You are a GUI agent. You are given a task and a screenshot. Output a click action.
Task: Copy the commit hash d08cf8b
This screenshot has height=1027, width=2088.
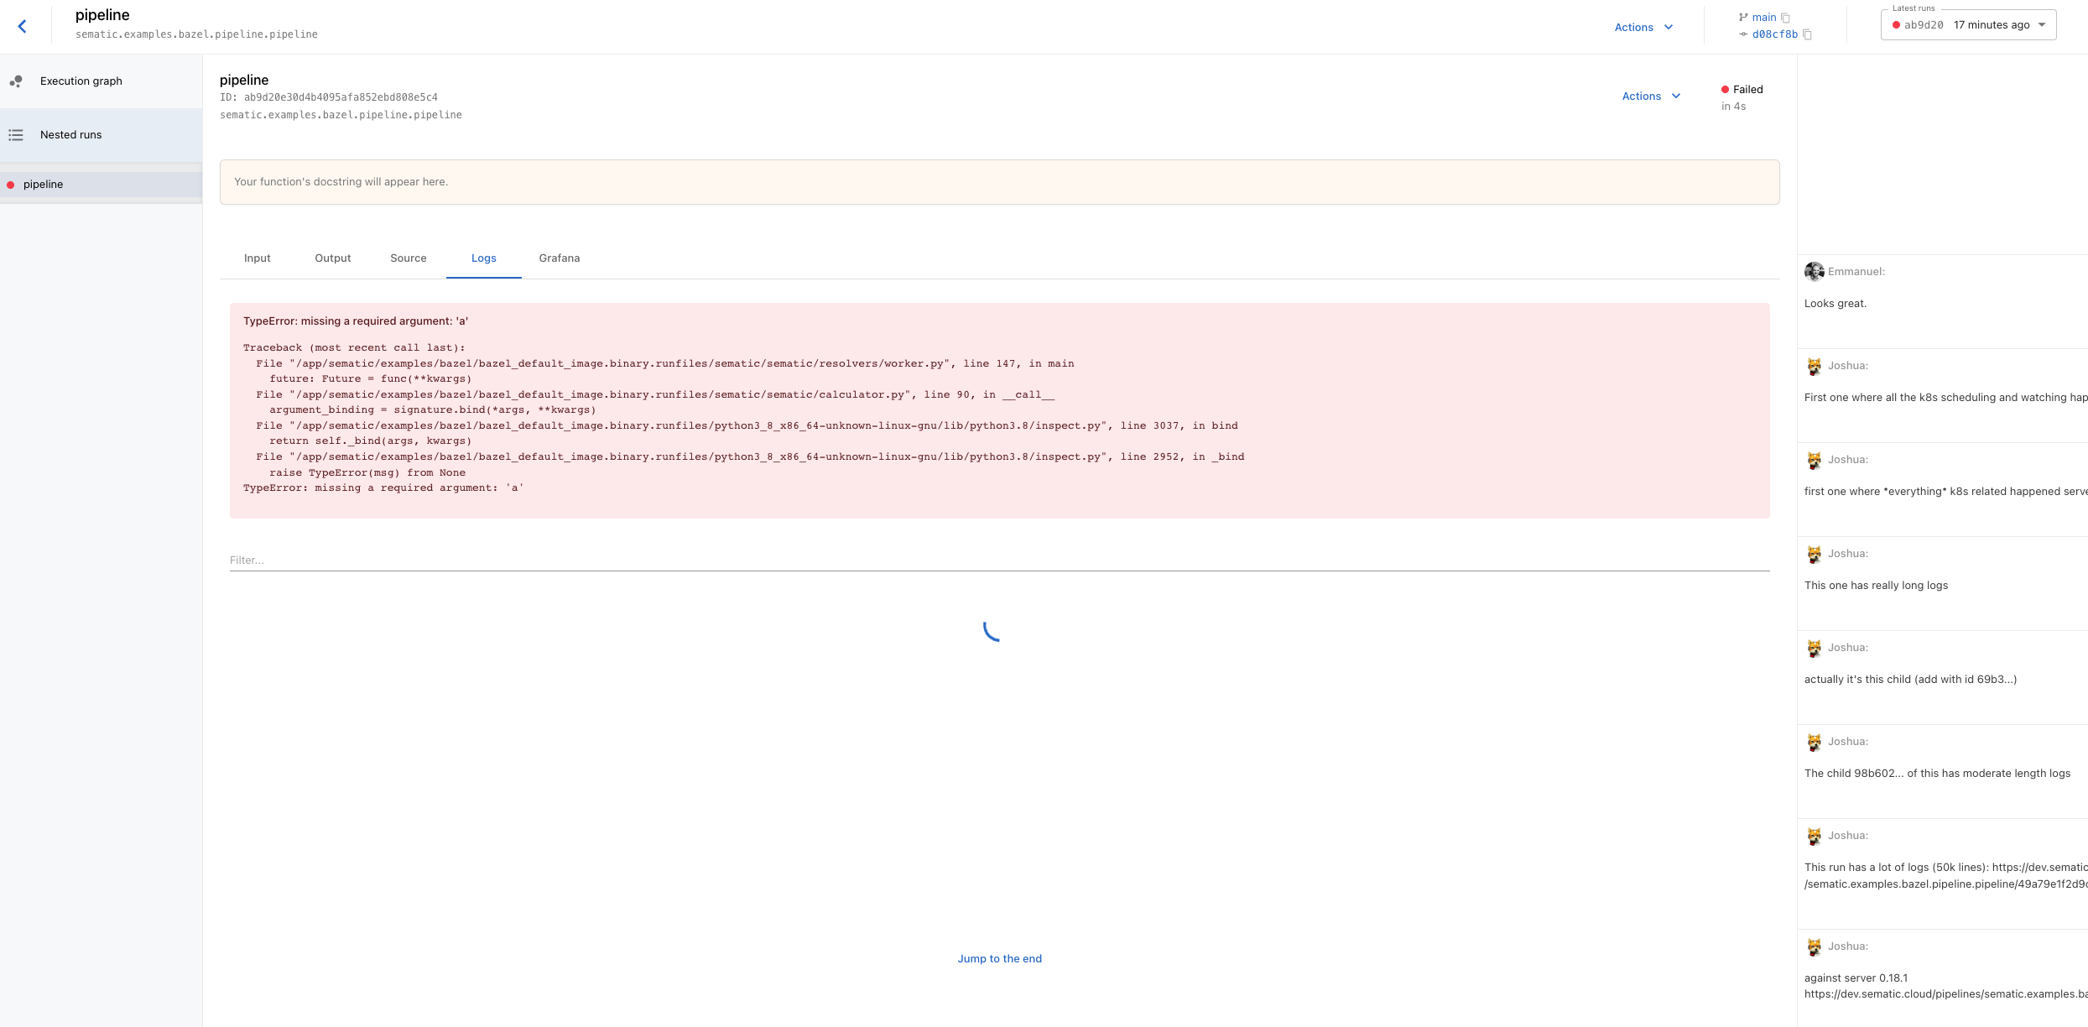coord(1806,34)
